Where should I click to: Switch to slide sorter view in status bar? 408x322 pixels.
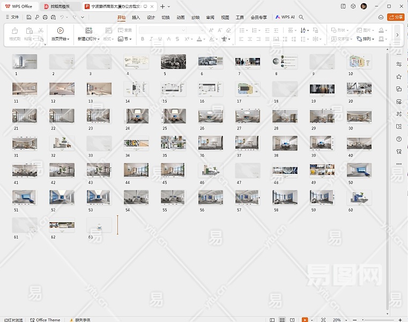(283, 319)
